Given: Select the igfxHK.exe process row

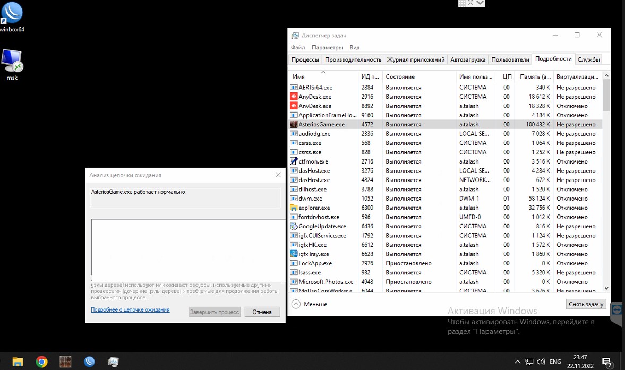Looking at the screenshot, I should pos(445,245).
